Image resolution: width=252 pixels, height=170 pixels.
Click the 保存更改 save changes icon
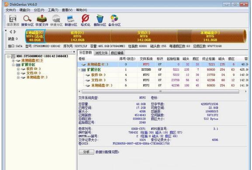click(13, 20)
